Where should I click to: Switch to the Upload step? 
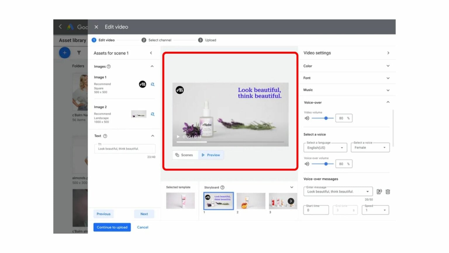pyautogui.click(x=207, y=40)
